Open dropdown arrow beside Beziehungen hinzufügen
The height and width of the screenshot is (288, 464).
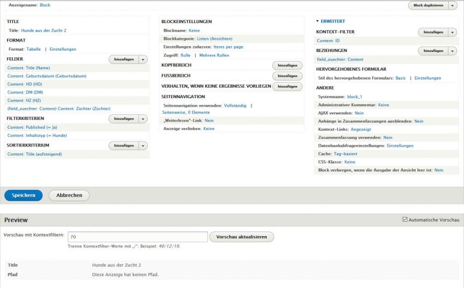tap(452, 51)
